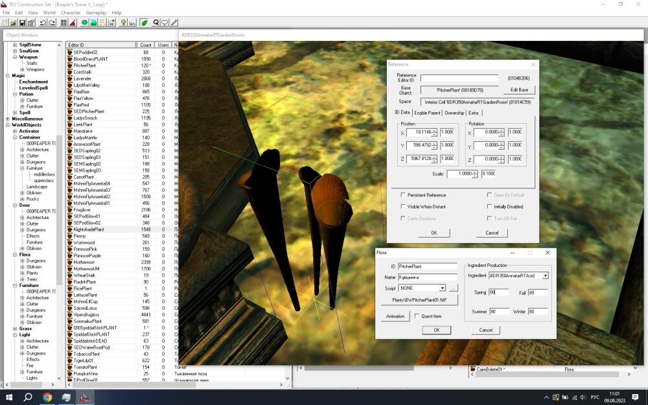Redo the action from the toolbar
Screen dimensions: 648x405
coord(52,23)
